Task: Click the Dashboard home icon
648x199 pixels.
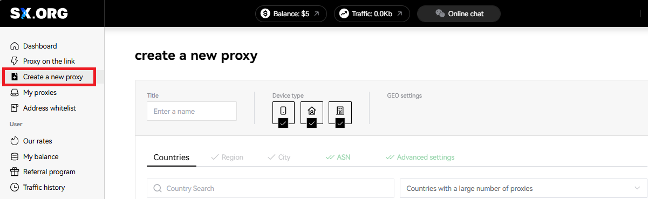Action: pos(15,46)
